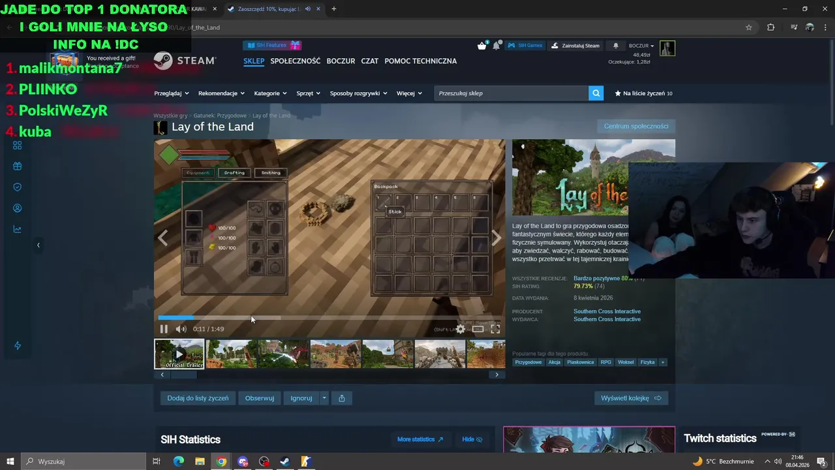Follow the Wszystkie gry breadcrumb
The width and height of the screenshot is (835, 470).
[x=170, y=116]
